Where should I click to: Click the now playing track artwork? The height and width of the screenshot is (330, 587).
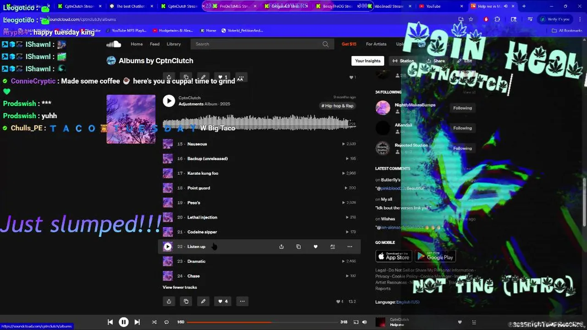381,322
